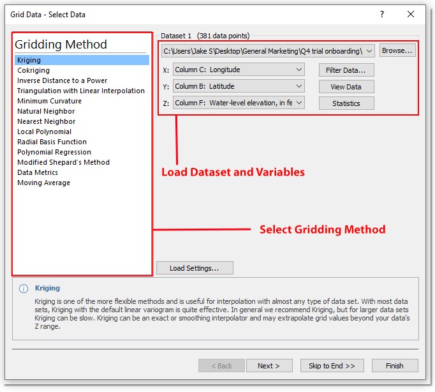Show dataset Statistics

pyautogui.click(x=346, y=103)
